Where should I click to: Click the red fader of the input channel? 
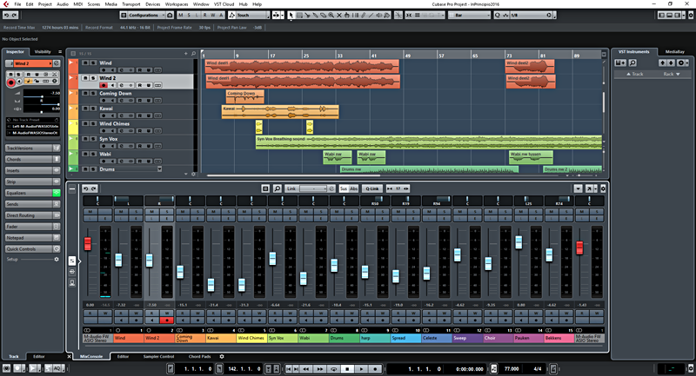88,244
